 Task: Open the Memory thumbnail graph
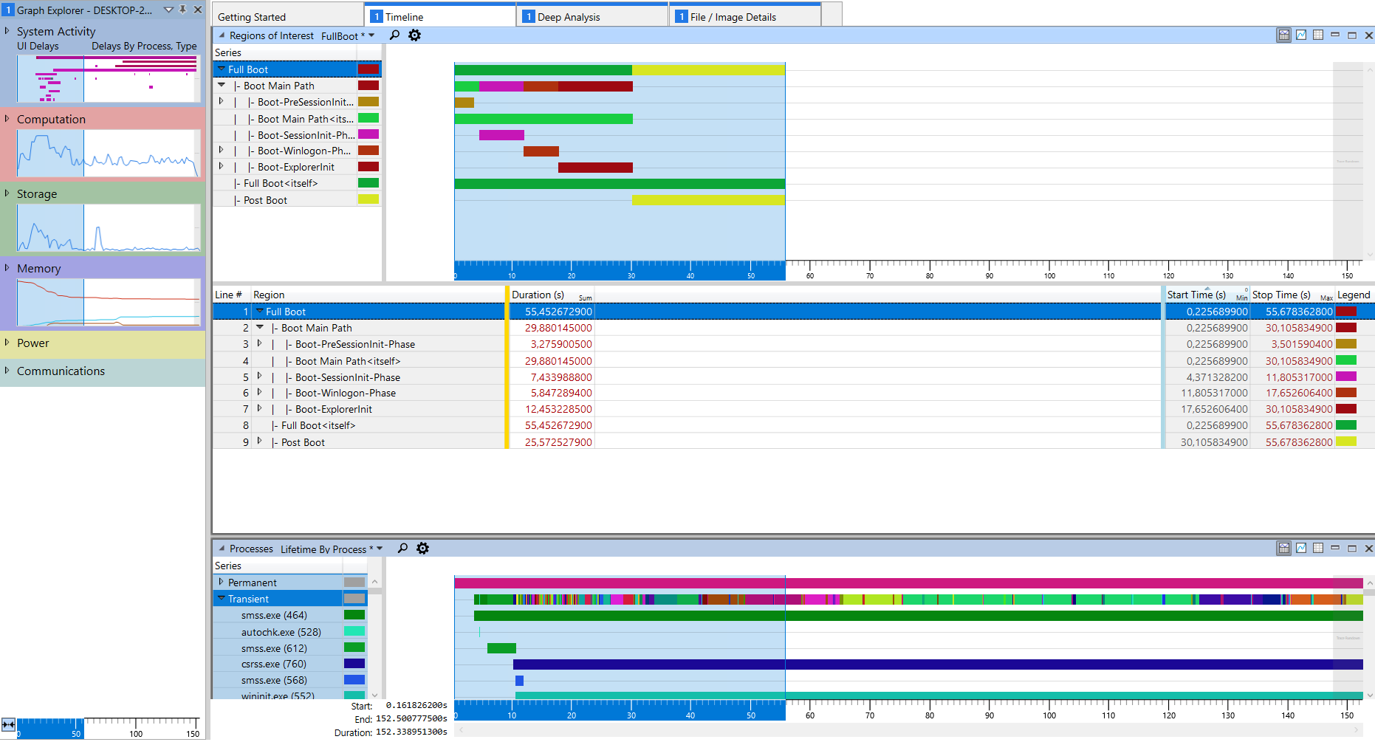click(x=109, y=303)
